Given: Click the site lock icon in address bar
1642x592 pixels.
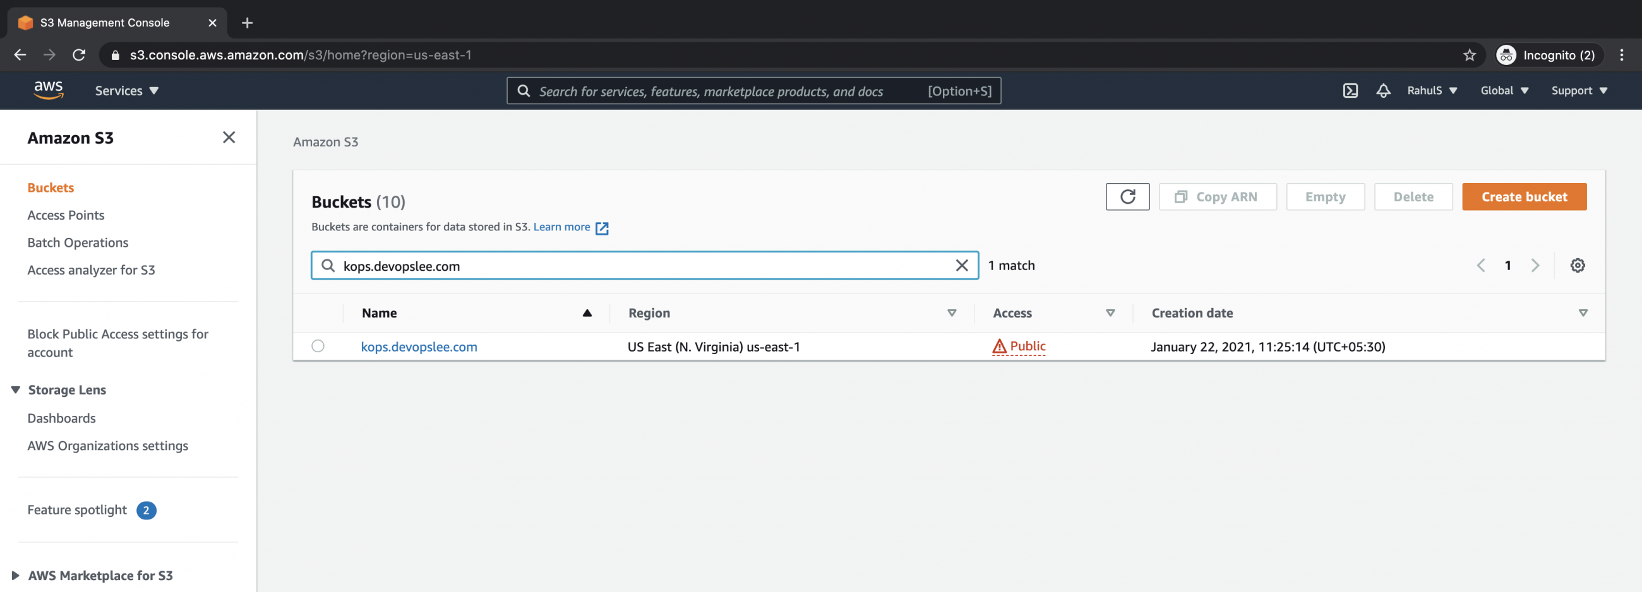Looking at the screenshot, I should coord(116,55).
